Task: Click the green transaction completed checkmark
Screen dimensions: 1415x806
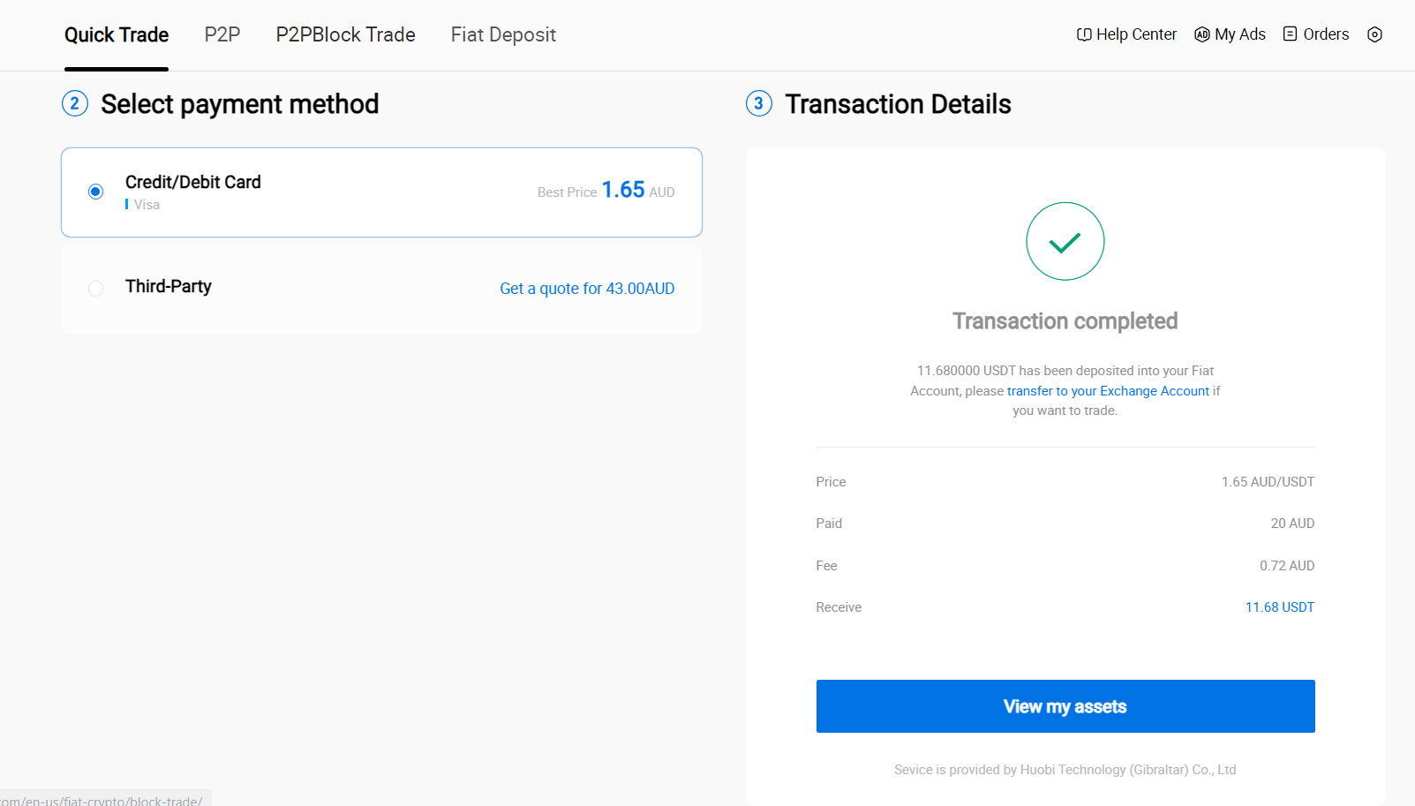Action: [x=1065, y=241]
